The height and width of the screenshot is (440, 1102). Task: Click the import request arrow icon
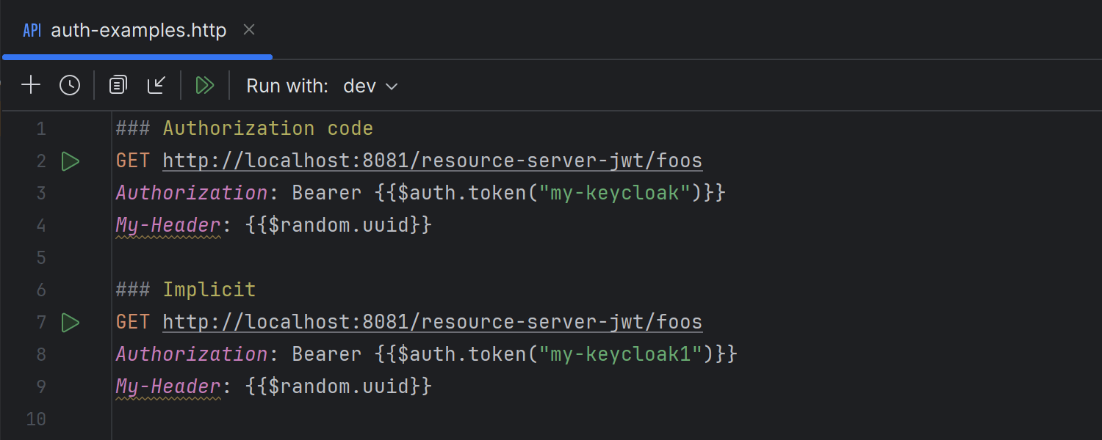(156, 85)
